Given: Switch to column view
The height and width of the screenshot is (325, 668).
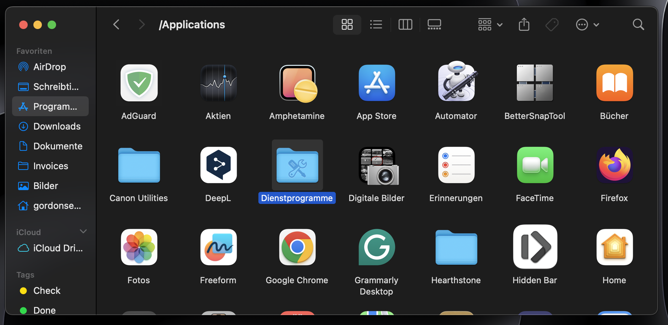Looking at the screenshot, I should pyautogui.click(x=405, y=24).
